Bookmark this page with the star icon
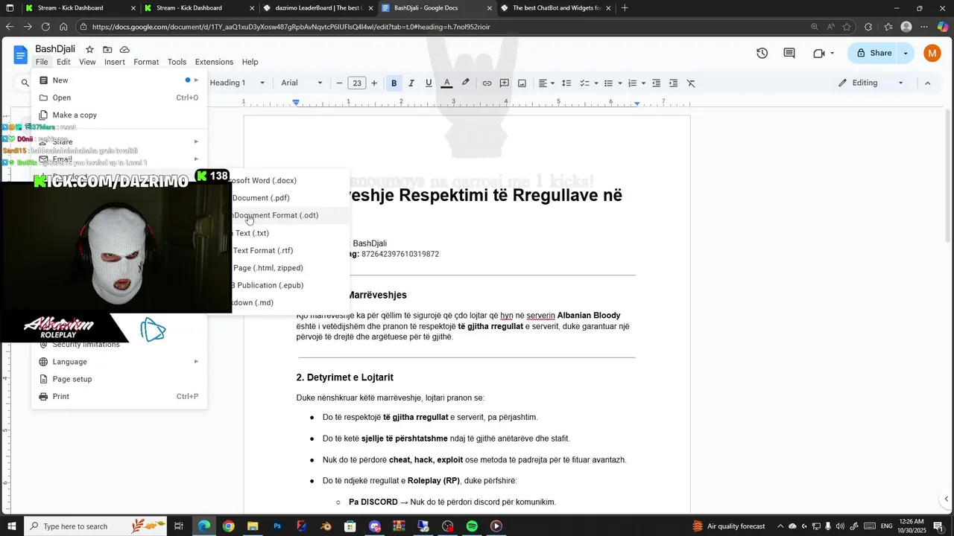Screen dimensions: 954x536 847,27
